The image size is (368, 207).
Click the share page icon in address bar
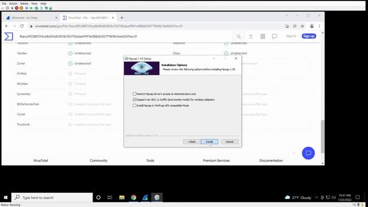294,26
